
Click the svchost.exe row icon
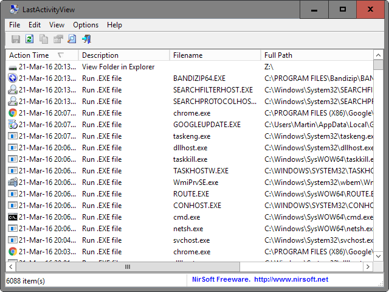(12, 240)
